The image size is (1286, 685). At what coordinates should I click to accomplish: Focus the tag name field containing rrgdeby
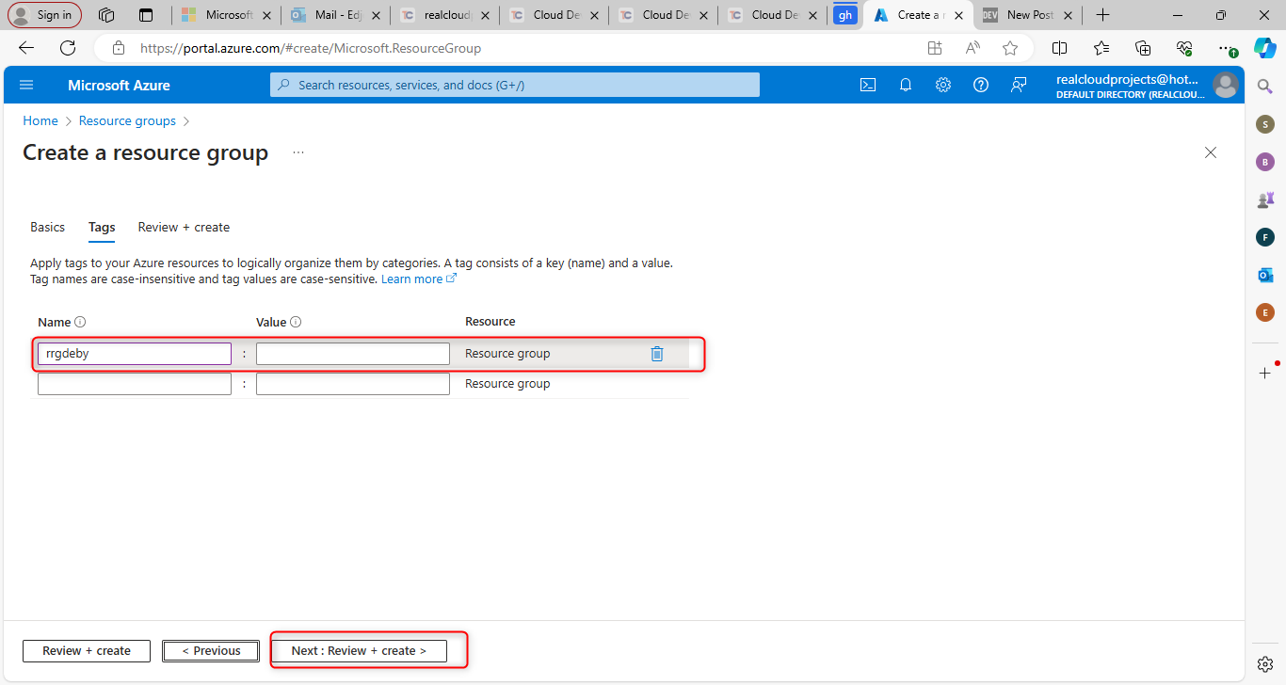[x=135, y=354]
